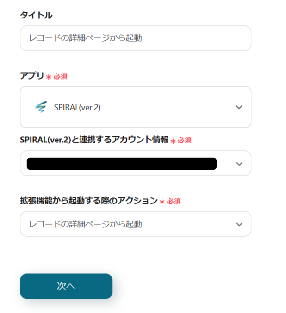
Task: Expand chevron of the アクション dropdown
Action: 239,224
